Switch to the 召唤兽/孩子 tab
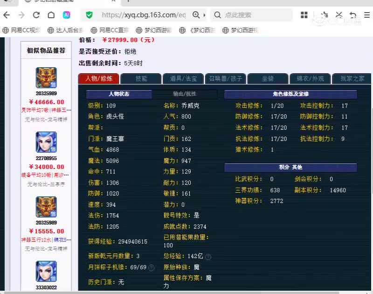The width and height of the screenshot is (373, 294). point(226,78)
